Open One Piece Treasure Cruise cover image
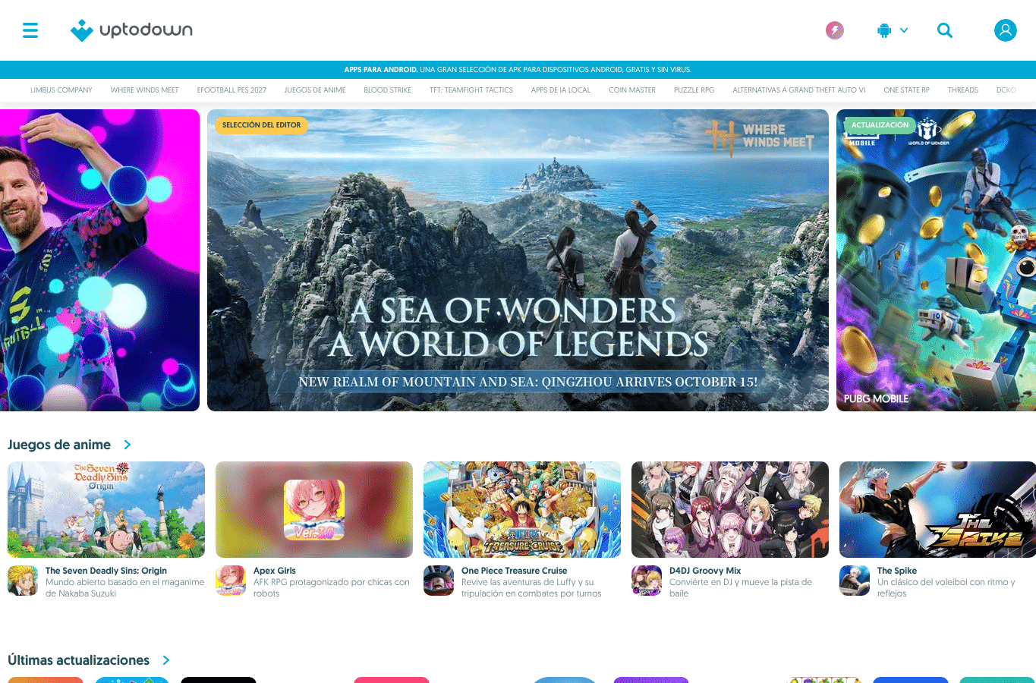Viewport: 1036px width, 683px height. (x=522, y=509)
